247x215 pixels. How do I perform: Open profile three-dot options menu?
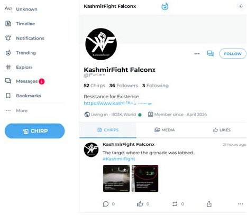tap(197, 53)
